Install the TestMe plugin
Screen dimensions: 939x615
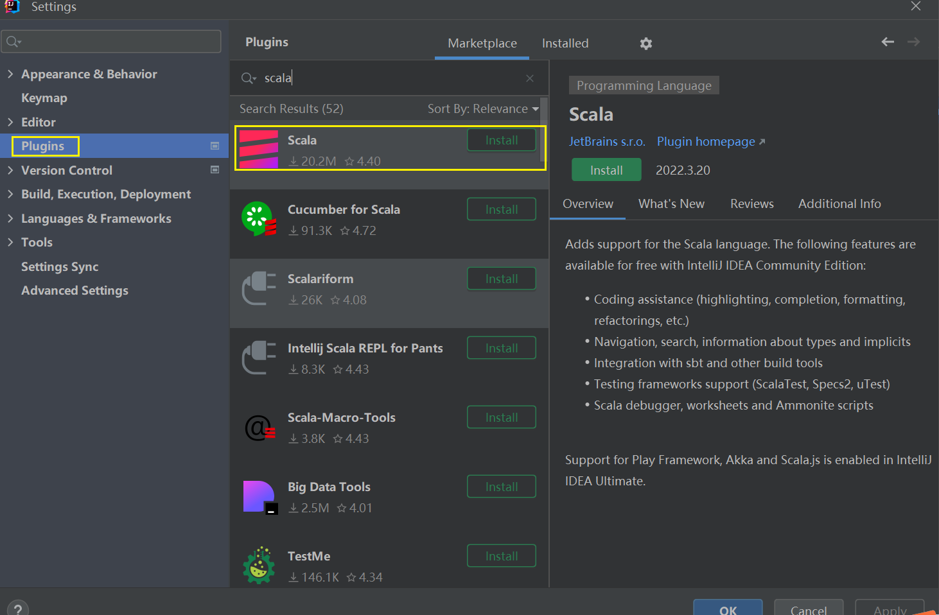(502, 556)
